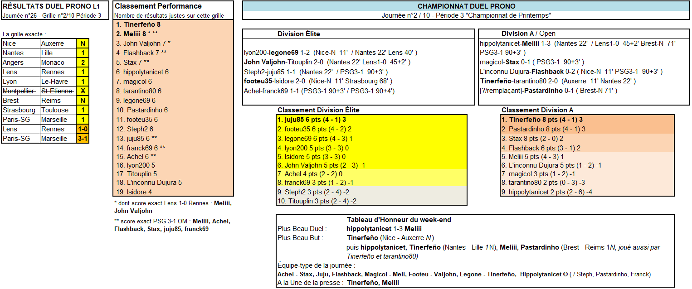Click the orange '3-1' Paris-SG score cell

[x=83, y=139]
